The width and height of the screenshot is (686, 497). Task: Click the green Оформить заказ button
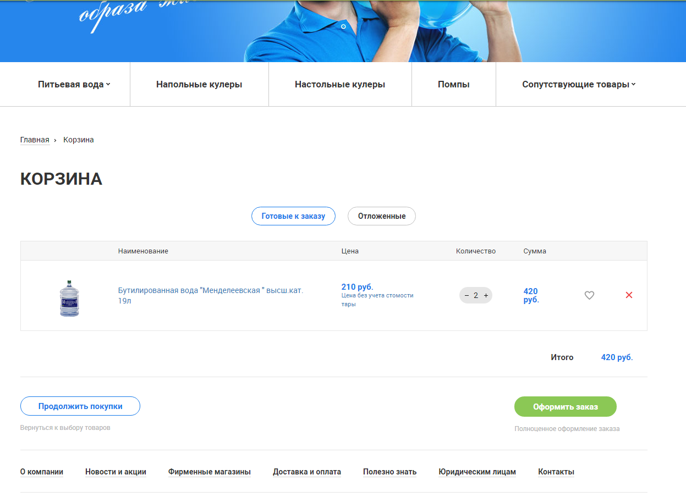pyautogui.click(x=566, y=407)
